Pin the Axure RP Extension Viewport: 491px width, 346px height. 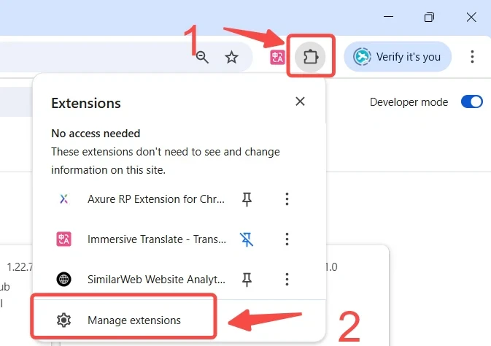[x=247, y=199]
